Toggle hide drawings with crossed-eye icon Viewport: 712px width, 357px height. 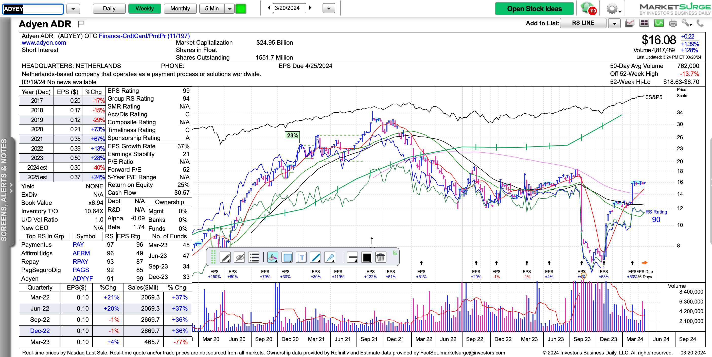point(239,258)
